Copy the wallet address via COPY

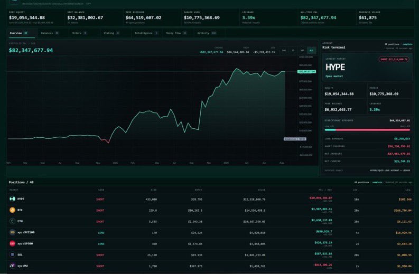(x=88, y=4)
